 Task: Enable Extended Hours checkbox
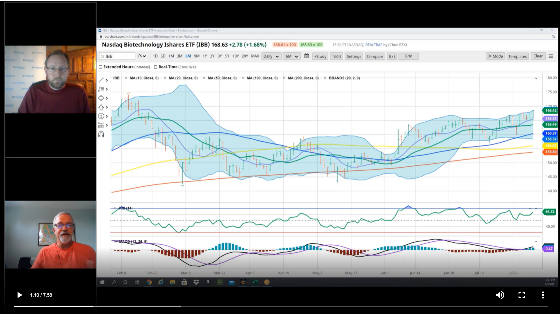tap(100, 67)
